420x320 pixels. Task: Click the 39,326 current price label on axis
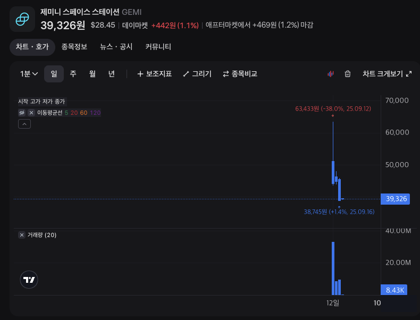pyautogui.click(x=396, y=199)
